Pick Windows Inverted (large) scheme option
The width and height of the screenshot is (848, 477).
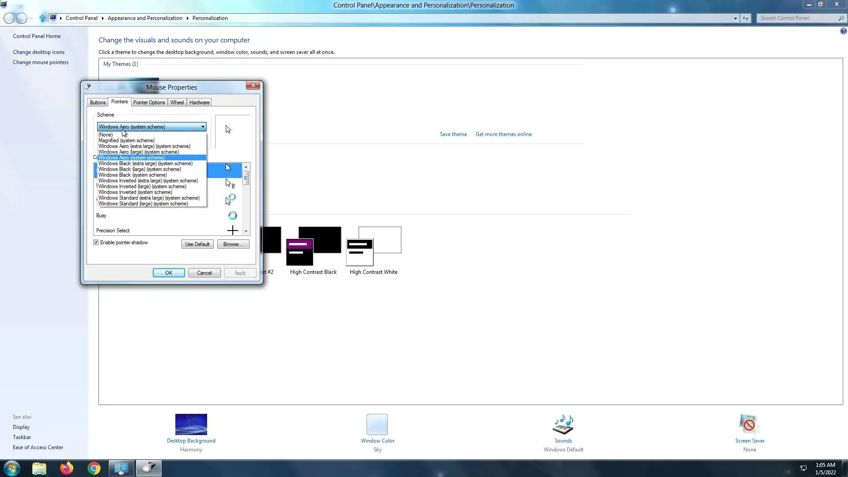click(x=142, y=186)
